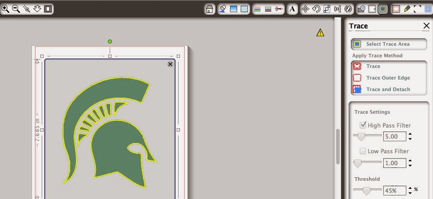Click the active Trace panel toolbar icon

click(383, 9)
